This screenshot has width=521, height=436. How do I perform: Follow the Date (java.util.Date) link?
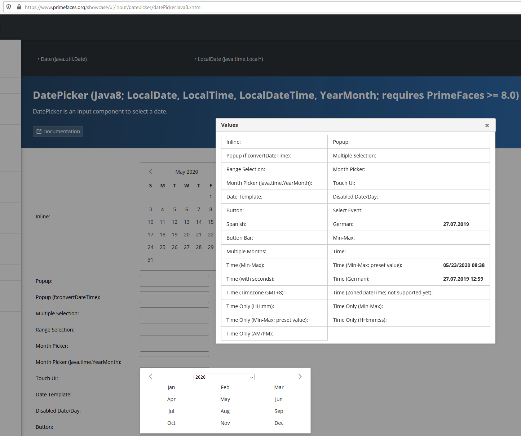63,59
